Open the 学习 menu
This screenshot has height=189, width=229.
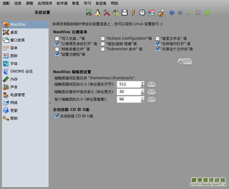[87, 3]
